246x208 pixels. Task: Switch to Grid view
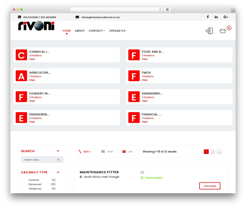[107, 151]
